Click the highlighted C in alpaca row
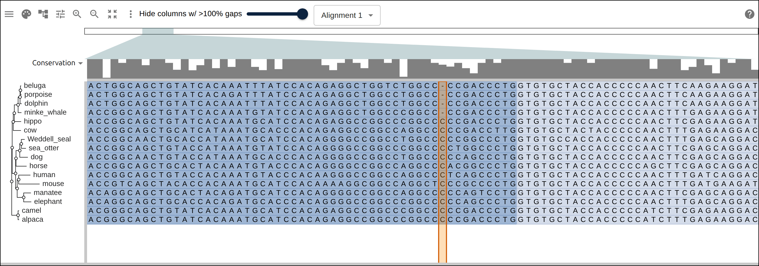The height and width of the screenshot is (266, 759). pos(442,219)
